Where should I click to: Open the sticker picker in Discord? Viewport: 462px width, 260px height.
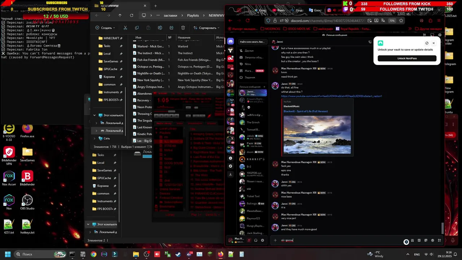(x=426, y=240)
